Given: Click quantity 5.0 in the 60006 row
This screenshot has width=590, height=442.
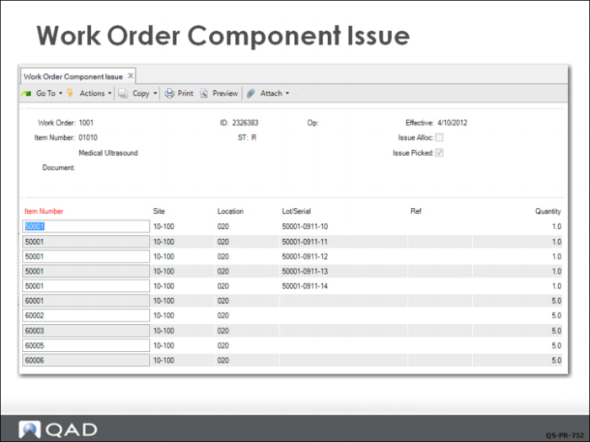Looking at the screenshot, I should (x=556, y=360).
